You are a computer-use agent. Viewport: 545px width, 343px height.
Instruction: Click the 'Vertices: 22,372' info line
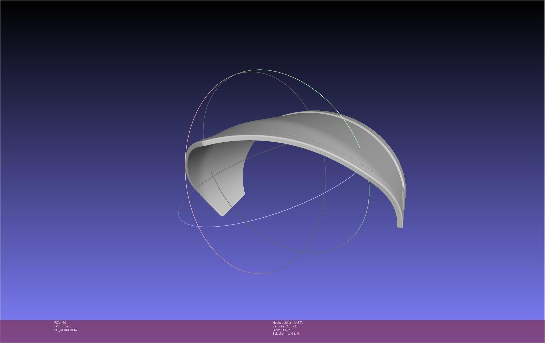pos(284,326)
